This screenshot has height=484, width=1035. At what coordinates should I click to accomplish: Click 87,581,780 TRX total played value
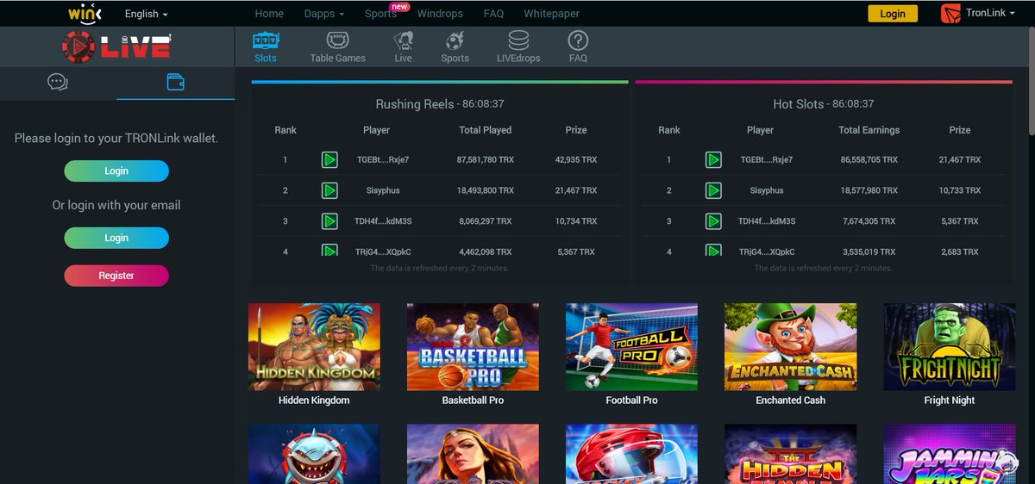coord(485,159)
